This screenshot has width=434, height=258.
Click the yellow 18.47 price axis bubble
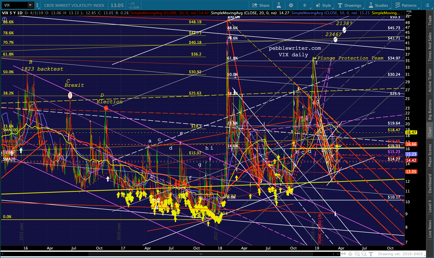click(x=411, y=132)
